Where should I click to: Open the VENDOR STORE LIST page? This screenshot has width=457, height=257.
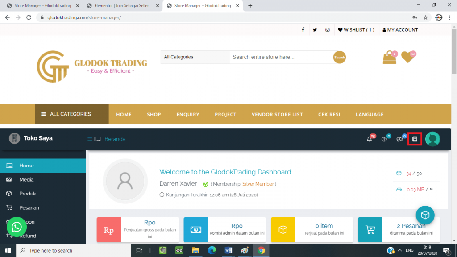tap(277, 115)
